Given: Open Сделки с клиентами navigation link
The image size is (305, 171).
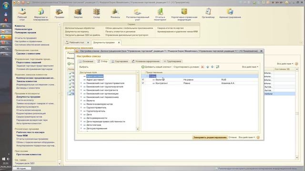Looking at the screenshot, I should (x=29, y=54).
